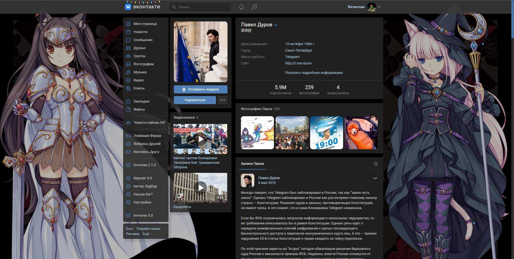Open the account menu arrow near Вячеслав
The image size is (514, 259).
[379, 7]
